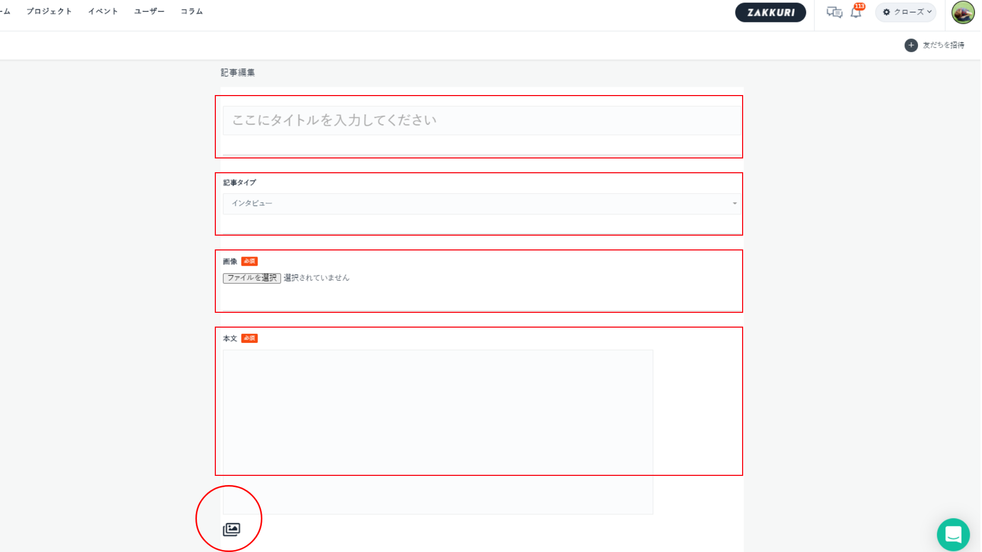Click the ZAKKURI logo badge
The width and height of the screenshot is (982, 552).
[x=770, y=12]
